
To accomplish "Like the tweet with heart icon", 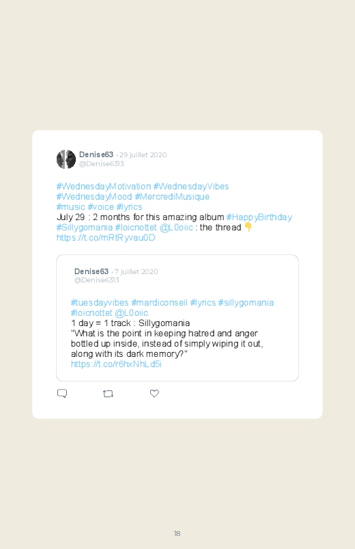I will 154,394.
